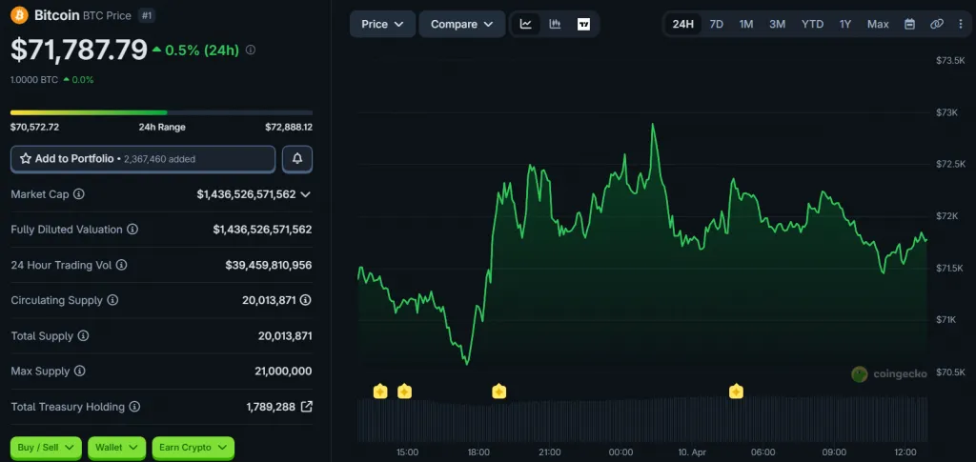Click the $72,888.12 range high value
This screenshot has width=976, height=462.
click(289, 127)
